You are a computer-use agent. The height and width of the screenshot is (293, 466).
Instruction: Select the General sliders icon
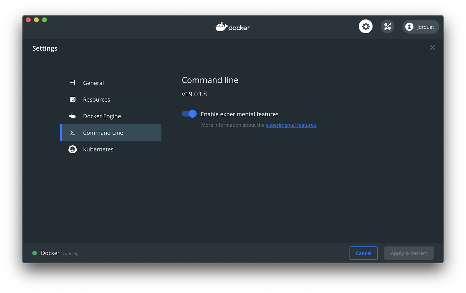[73, 82]
